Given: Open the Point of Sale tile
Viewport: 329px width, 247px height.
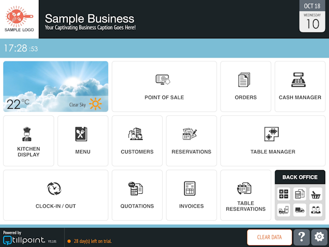Looking at the screenshot, I should (164, 86).
